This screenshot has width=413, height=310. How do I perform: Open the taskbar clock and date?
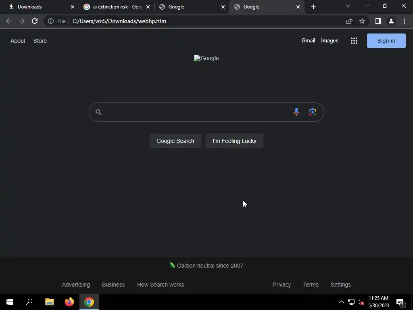tap(378, 302)
